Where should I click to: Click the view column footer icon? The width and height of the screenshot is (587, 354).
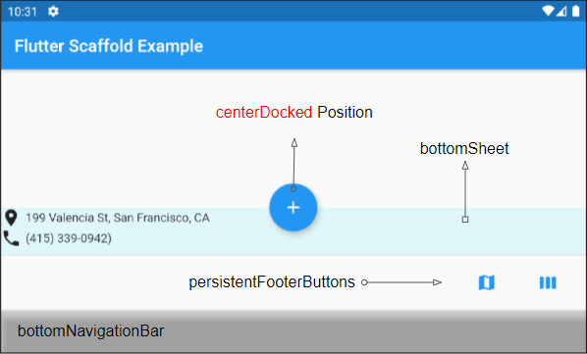tap(548, 282)
